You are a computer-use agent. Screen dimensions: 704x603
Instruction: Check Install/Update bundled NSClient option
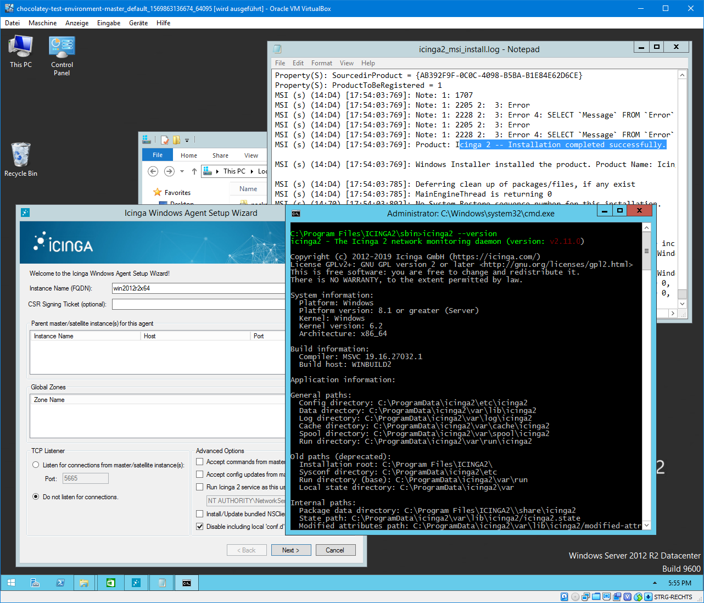(200, 514)
